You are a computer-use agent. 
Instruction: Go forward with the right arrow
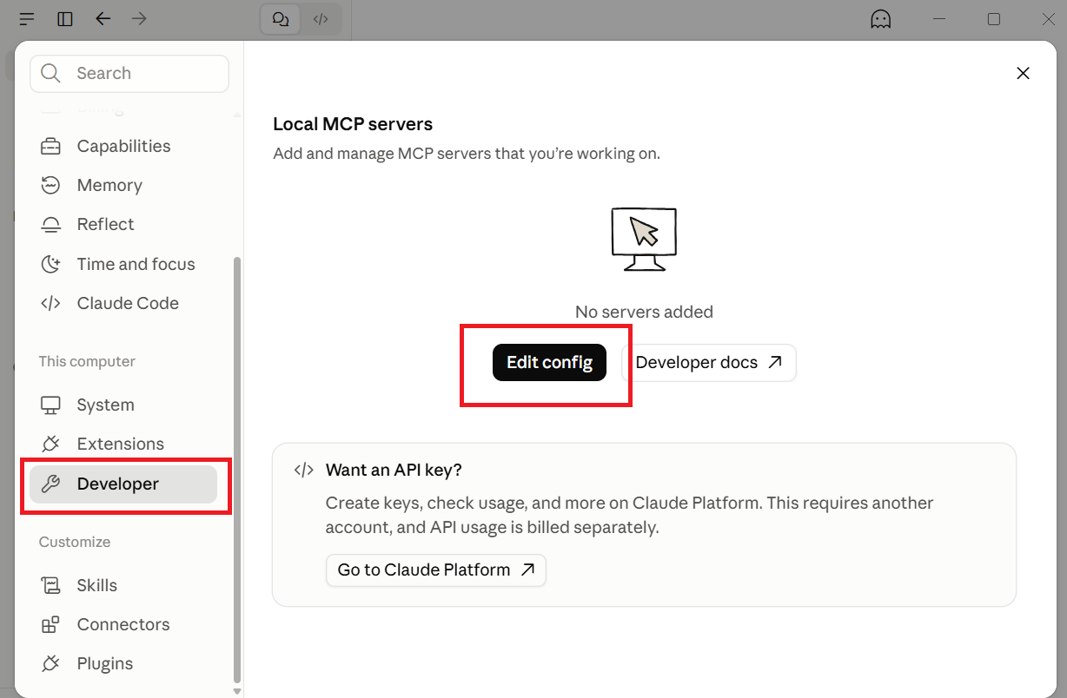point(139,18)
